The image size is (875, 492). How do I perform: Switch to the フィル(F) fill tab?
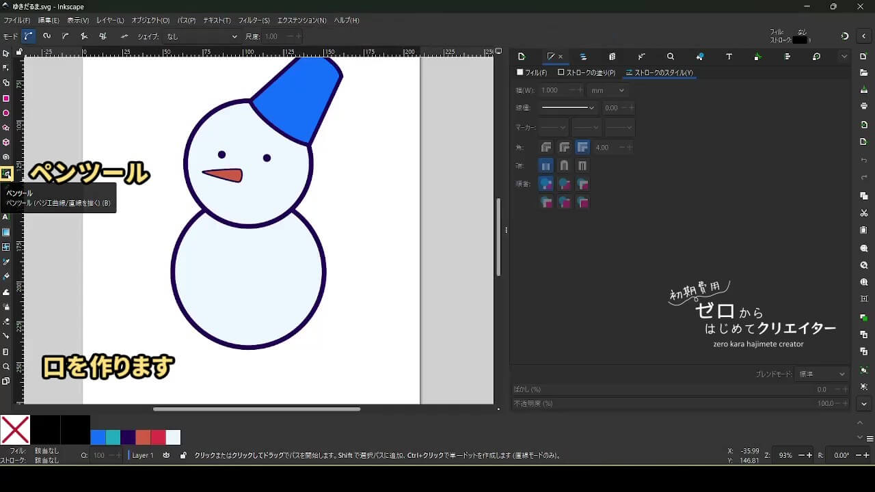[532, 72]
